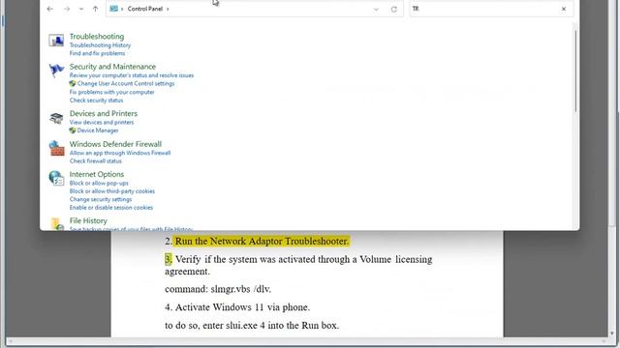This screenshot has width=620, height=348.
Task: Open Find and fix problems
Action: pos(97,53)
